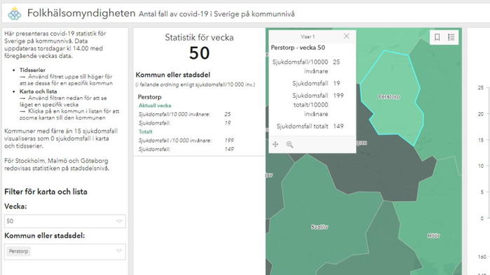
Task: Expand the Kommun eller stadsdel dropdown arrow
Action: click(119, 251)
